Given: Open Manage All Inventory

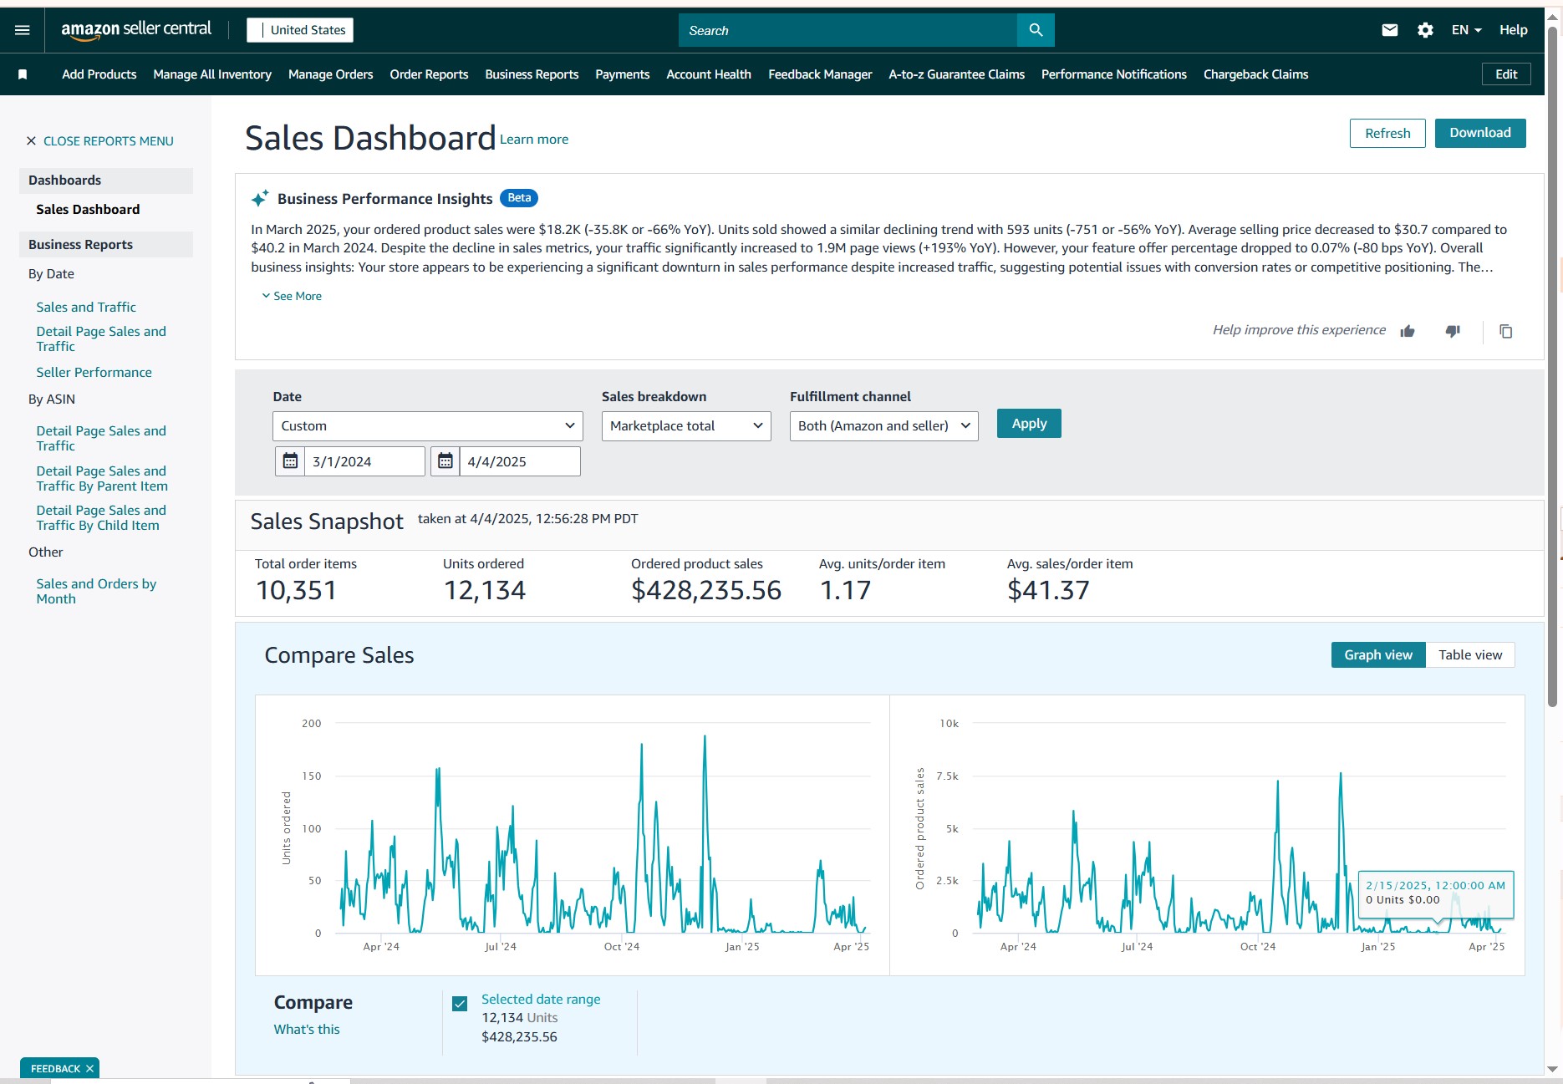Looking at the screenshot, I should [x=212, y=74].
